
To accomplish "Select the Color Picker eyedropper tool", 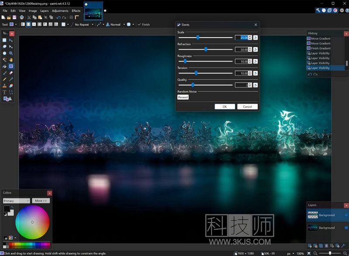I will click(11, 79).
